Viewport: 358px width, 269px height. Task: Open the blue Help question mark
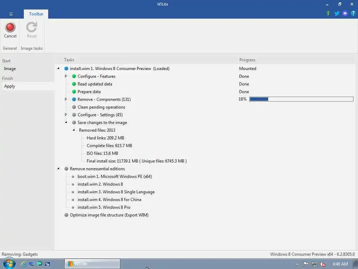tap(353, 13)
